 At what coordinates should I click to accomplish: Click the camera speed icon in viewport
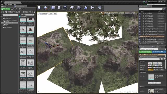click(133, 13)
